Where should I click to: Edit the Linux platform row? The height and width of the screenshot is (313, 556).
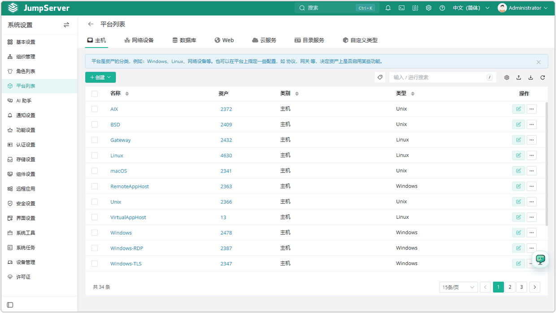pos(519,156)
